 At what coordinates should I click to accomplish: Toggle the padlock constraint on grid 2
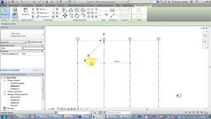pyautogui.click(x=88, y=56)
